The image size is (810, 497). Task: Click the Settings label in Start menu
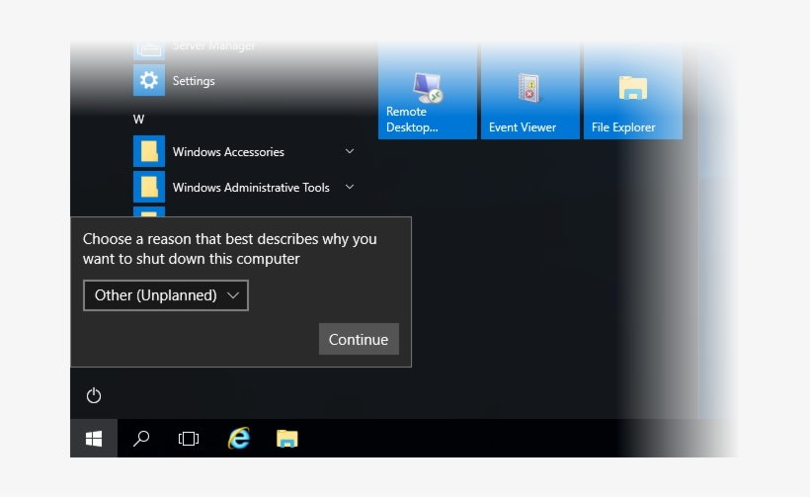point(194,81)
